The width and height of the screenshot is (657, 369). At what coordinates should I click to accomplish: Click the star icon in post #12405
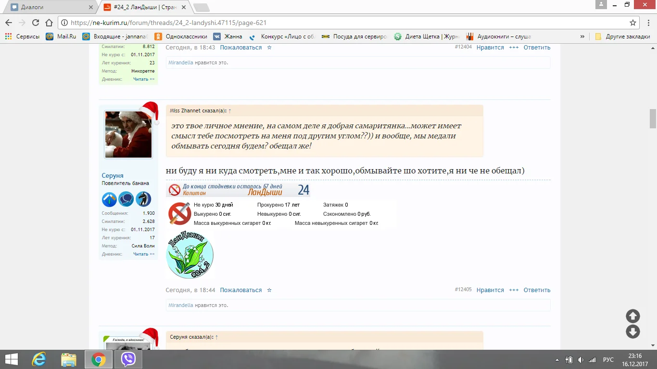click(269, 290)
